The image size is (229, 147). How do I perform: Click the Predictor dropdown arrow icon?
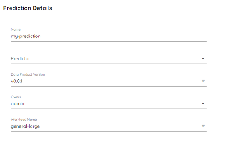click(x=203, y=58)
